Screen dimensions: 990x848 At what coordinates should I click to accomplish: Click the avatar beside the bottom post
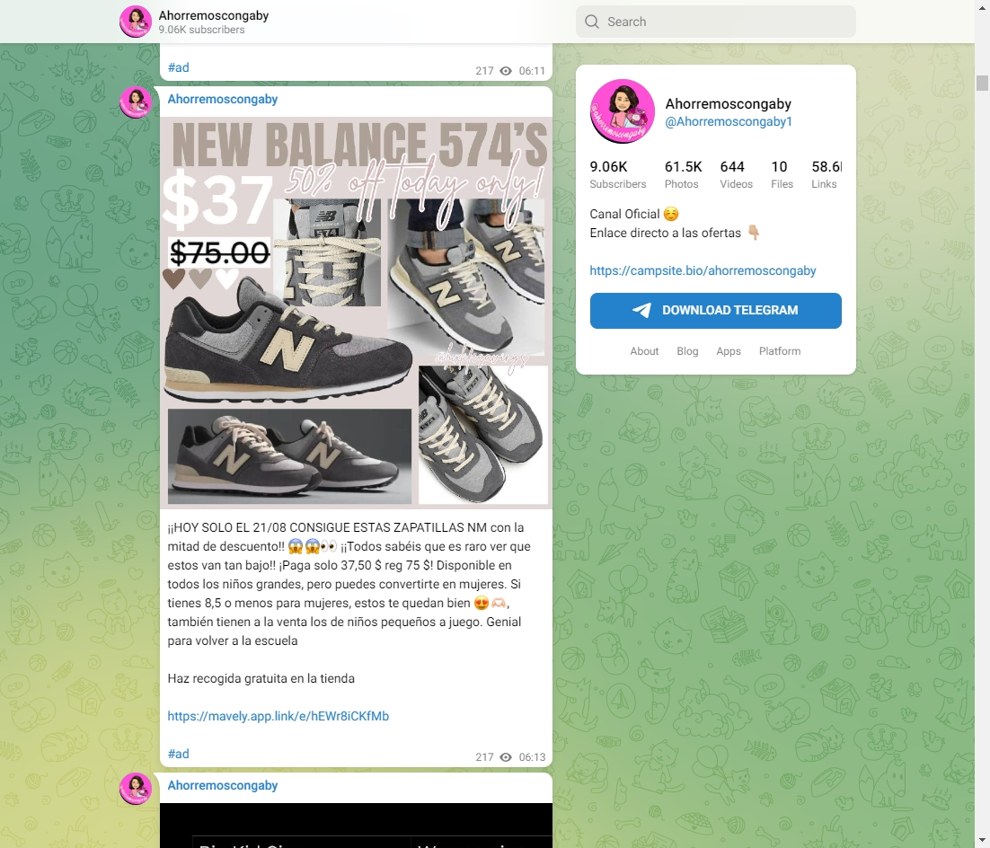pyautogui.click(x=136, y=789)
